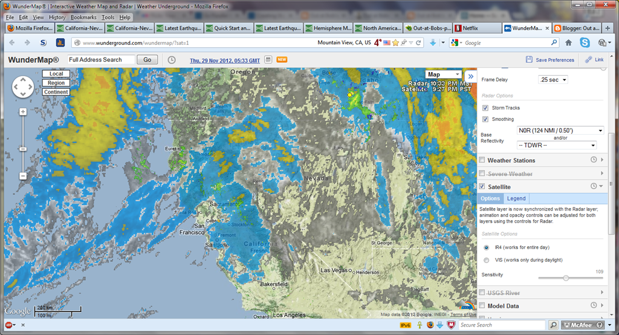
Task: Toggle the USGS River checkbox
Action: pyautogui.click(x=482, y=292)
